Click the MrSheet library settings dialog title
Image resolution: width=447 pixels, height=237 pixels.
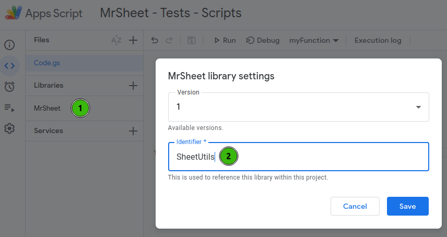tap(221, 76)
